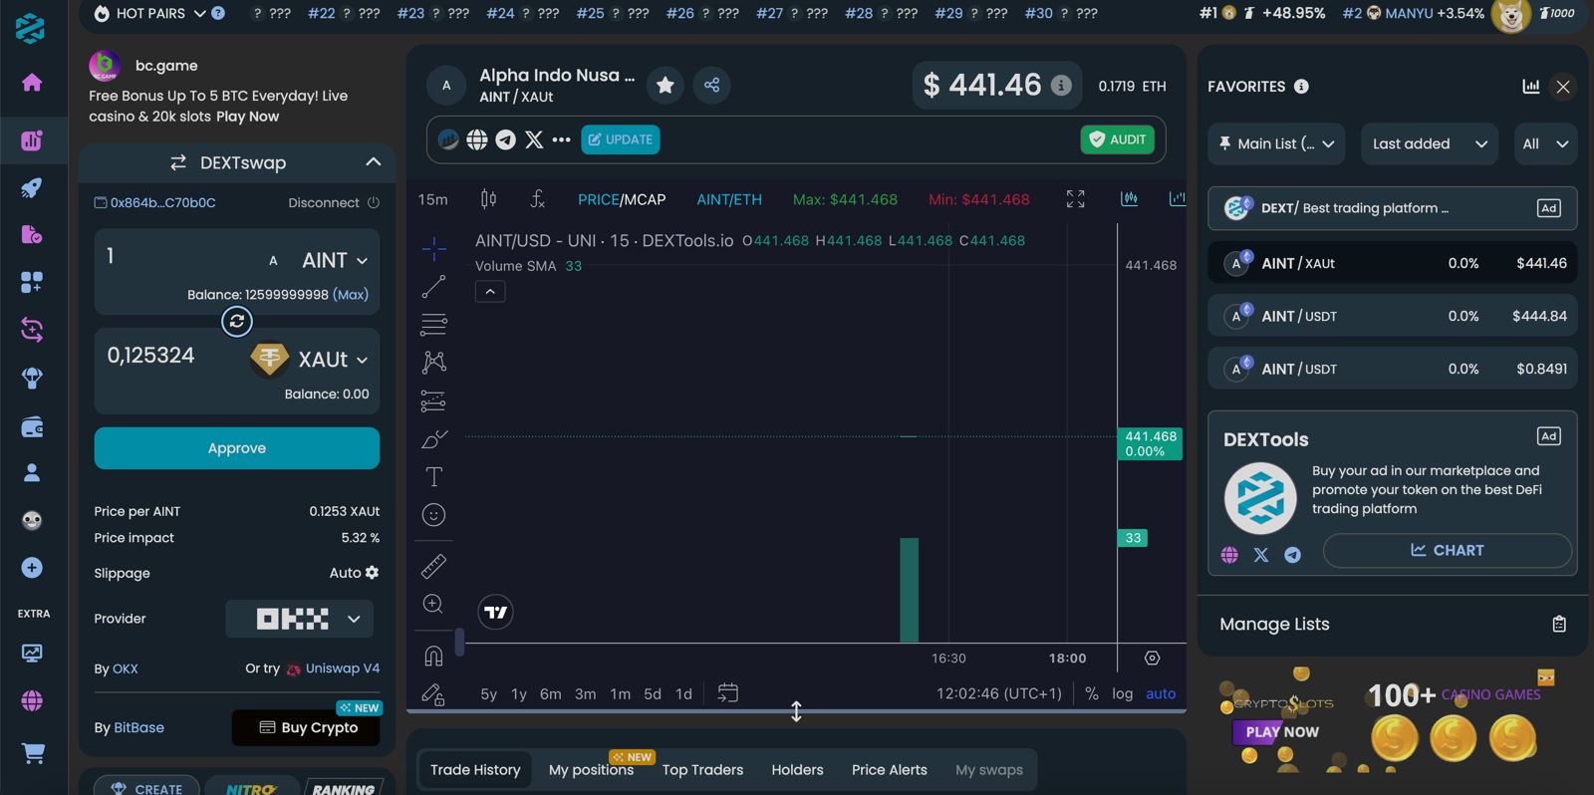Open slippage settings gear

[372, 573]
